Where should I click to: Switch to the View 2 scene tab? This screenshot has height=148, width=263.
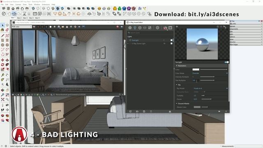coord(19,18)
